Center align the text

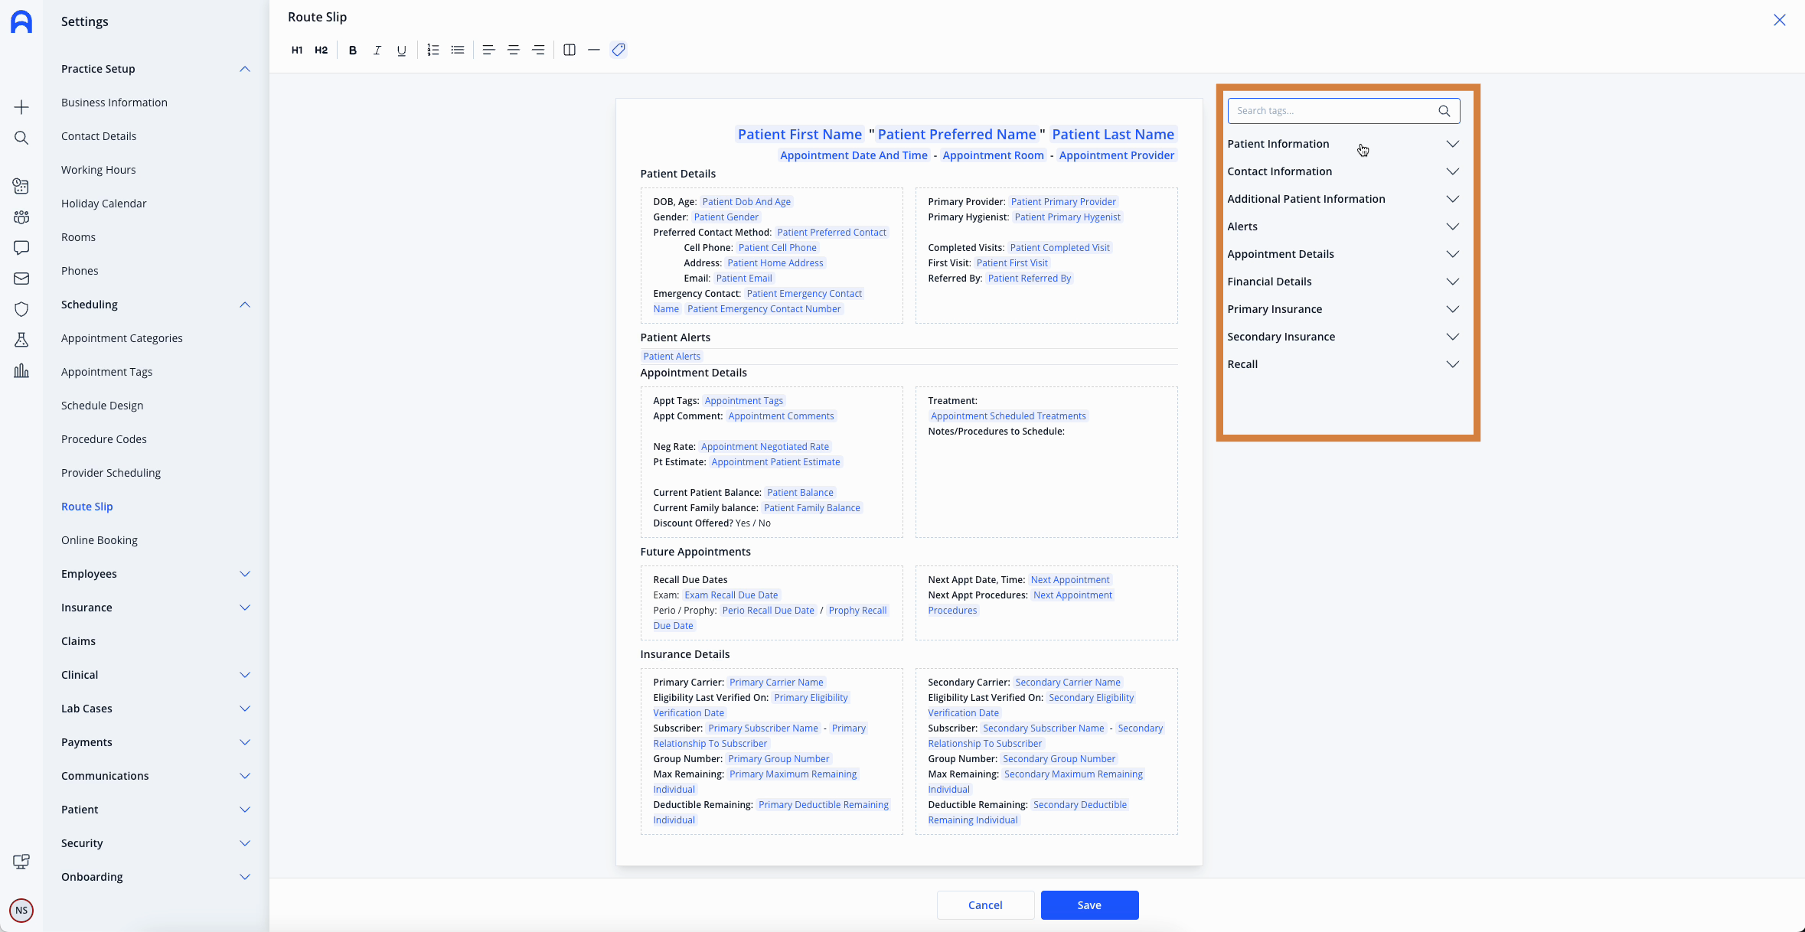[514, 50]
